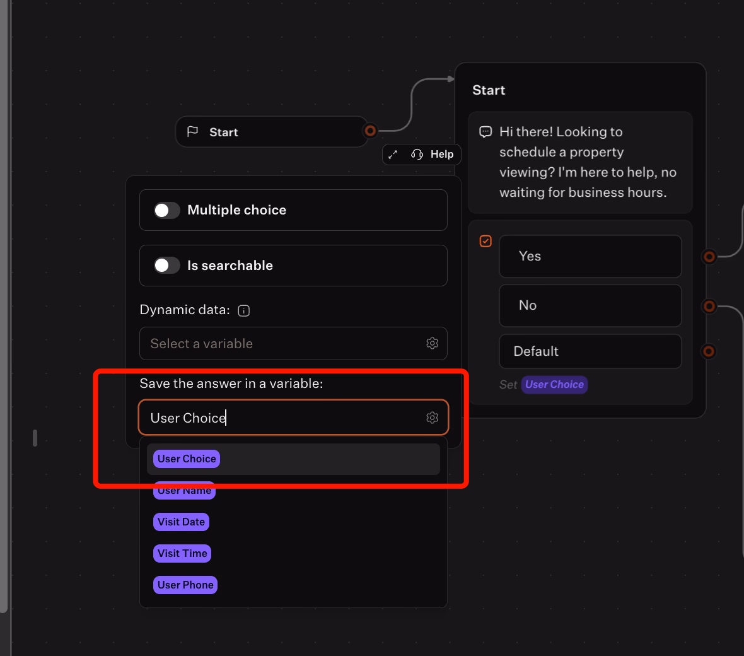Click the orange output connector of Start node
Viewport: 744px width, 656px height.
pos(370,131)
